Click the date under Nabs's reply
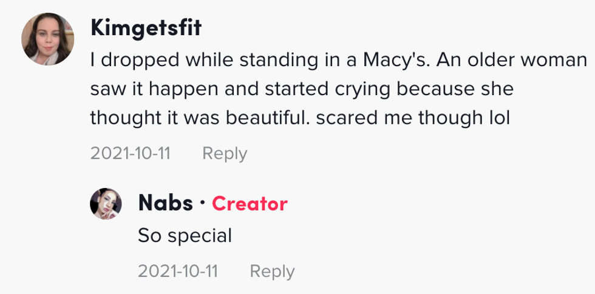 click(178, 271)
